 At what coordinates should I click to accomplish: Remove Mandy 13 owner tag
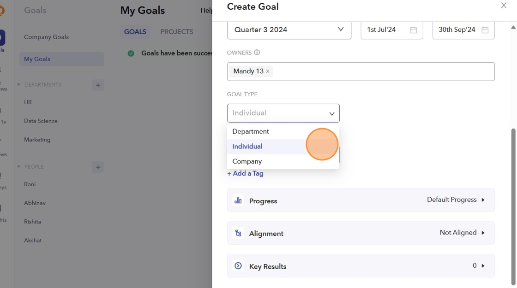coord(268,71)
